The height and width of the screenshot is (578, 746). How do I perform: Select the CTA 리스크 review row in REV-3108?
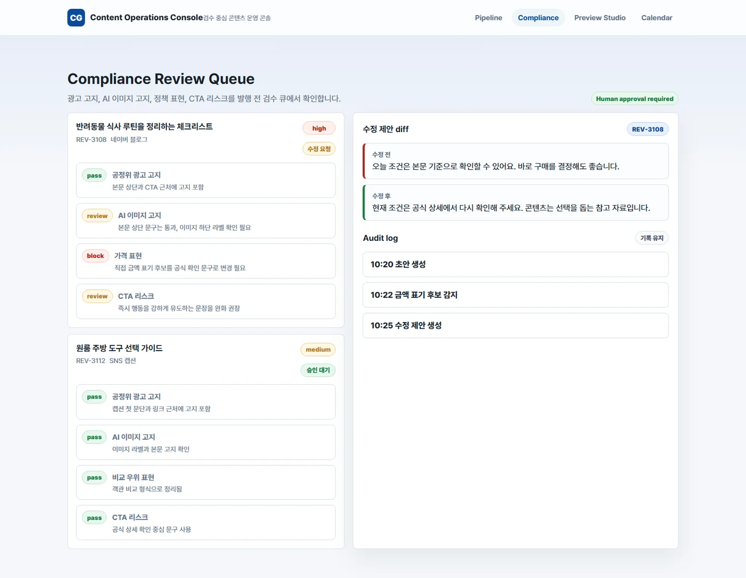pos(206,301)
